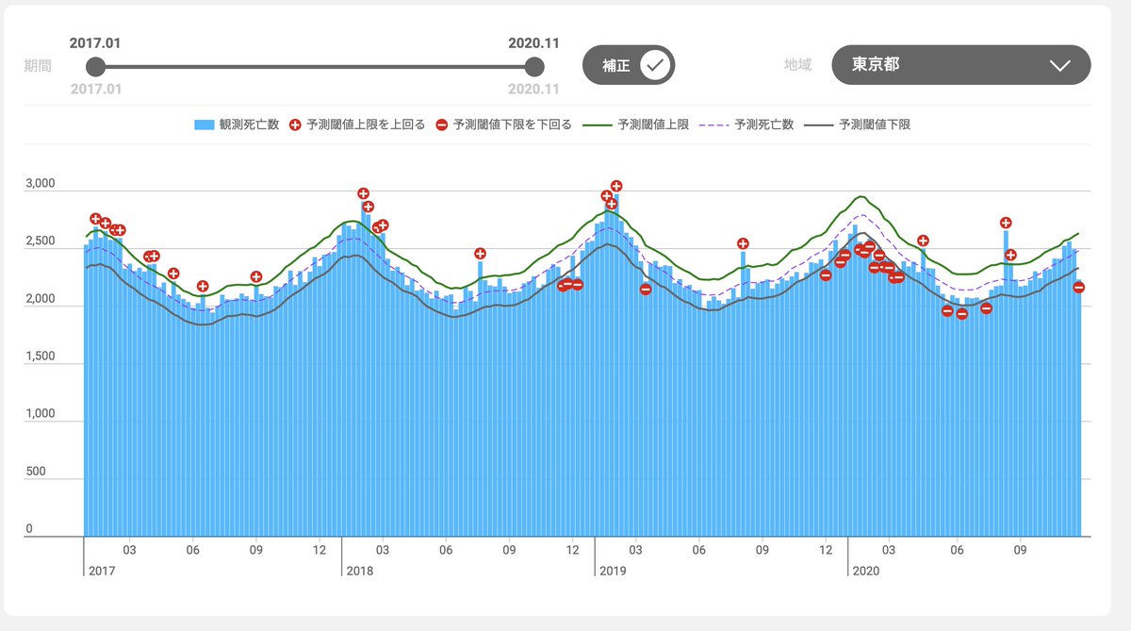Click the 2018 year label on x-axis

point(360,571)
